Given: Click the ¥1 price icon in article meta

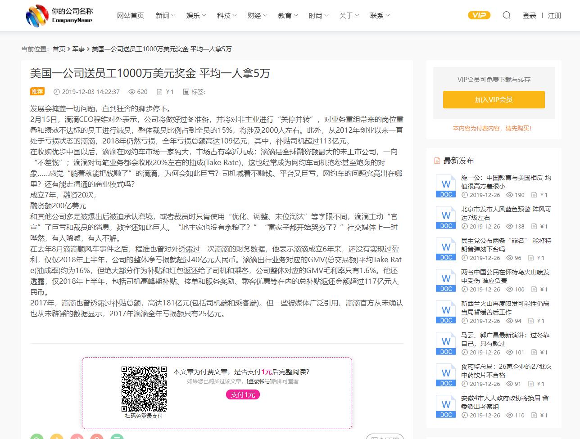Looking at the screenshot, I should point(160,92).
